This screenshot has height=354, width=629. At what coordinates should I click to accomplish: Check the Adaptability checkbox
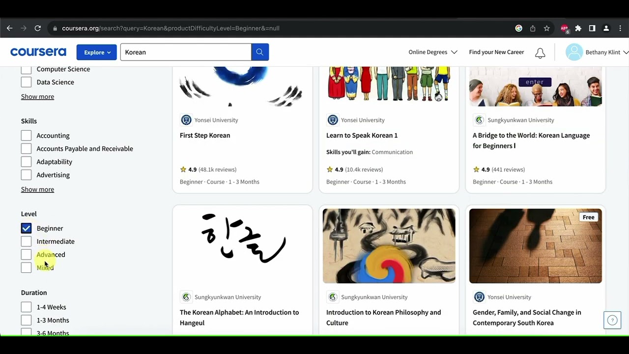click(26, 162)
